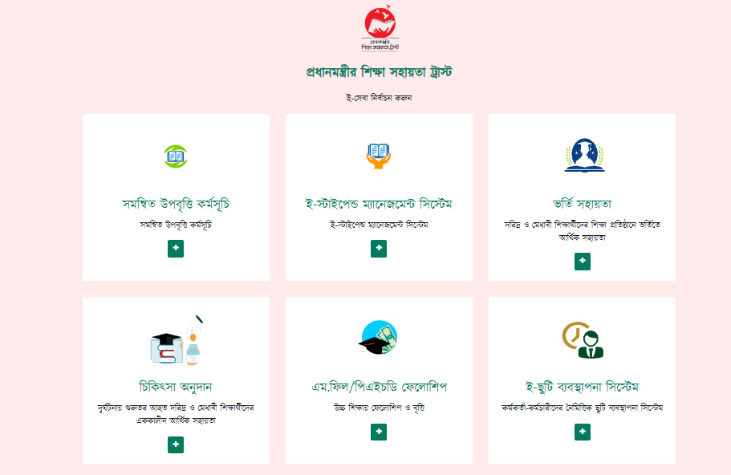Open the ই-স্টাইপেন্ড ম্যানেজমেন্ট সিস্টেম heading link

(x=379, y=204)
